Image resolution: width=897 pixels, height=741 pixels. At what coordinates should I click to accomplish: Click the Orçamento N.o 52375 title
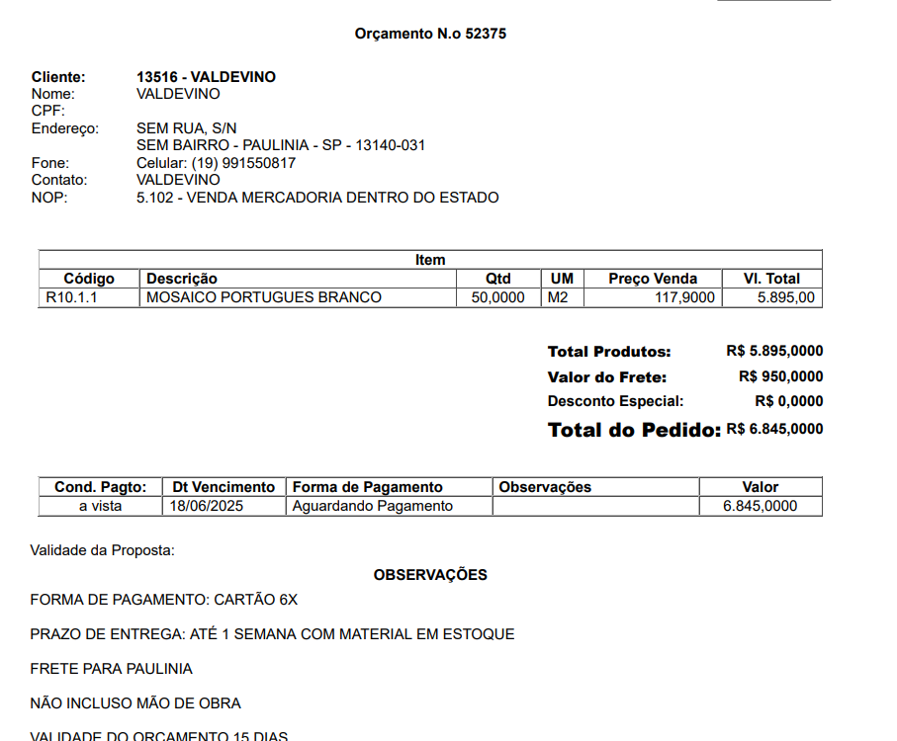click(430, 34)
